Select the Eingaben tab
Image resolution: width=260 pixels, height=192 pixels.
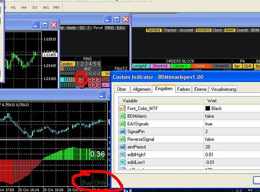pos(164,89)
